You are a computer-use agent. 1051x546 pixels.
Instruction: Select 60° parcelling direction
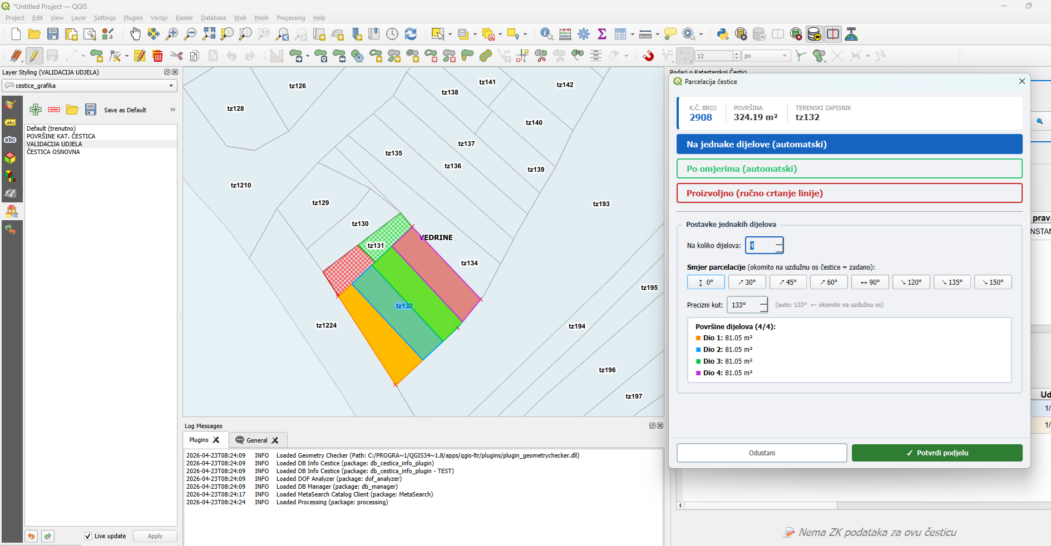[828, 282]
